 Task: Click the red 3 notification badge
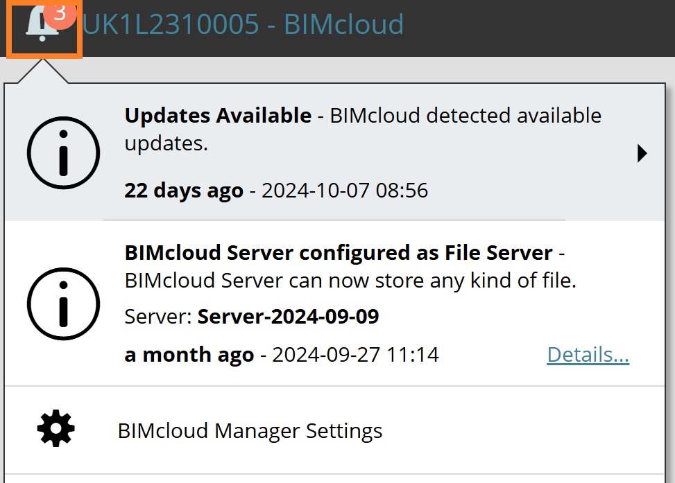click(x=60, y=13)
